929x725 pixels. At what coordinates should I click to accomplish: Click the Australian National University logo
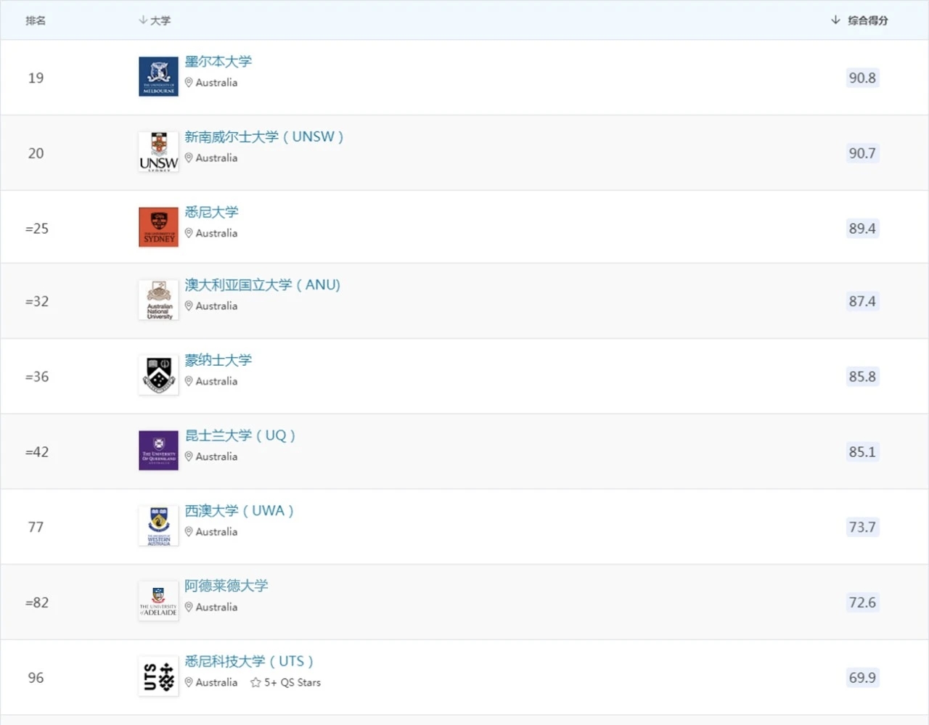tap(157, 299)
